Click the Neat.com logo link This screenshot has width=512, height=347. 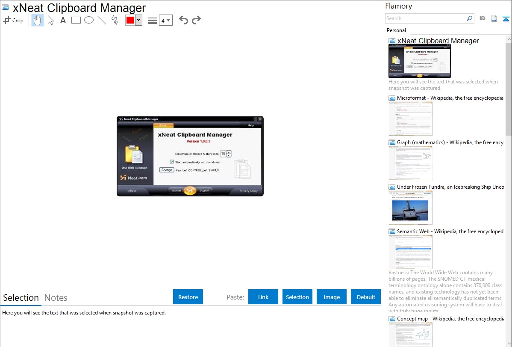point(134,178)
